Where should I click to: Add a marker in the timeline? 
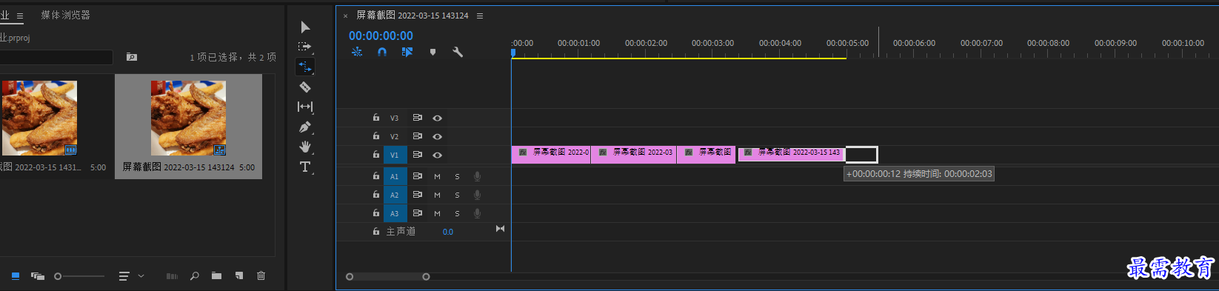click(x=433, y=52)
